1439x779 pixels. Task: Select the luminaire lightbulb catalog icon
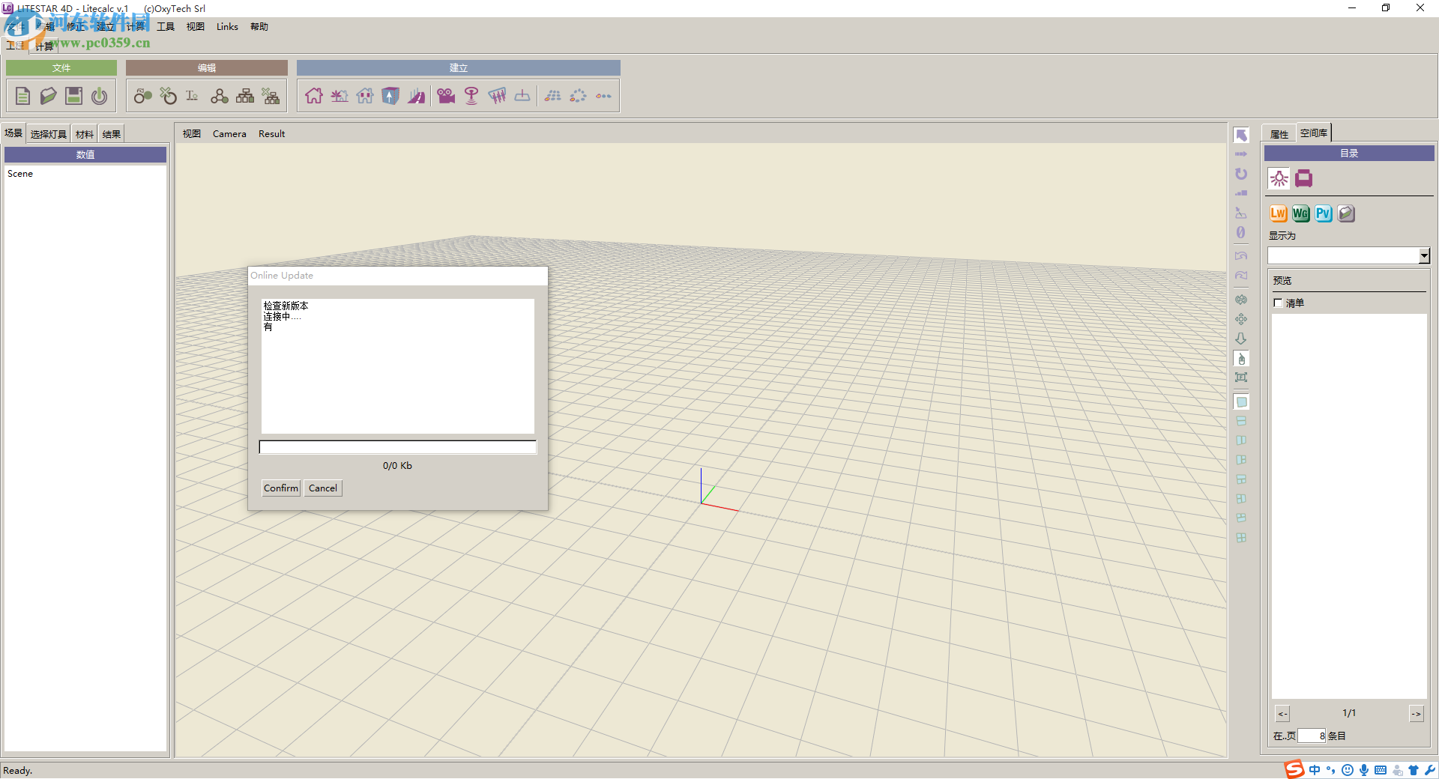(1279, 178)
